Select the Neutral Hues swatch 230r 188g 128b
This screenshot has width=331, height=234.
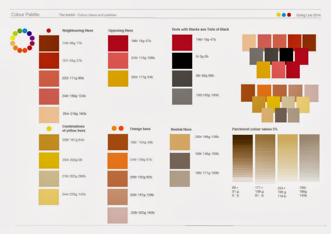[x=180, y=142]
